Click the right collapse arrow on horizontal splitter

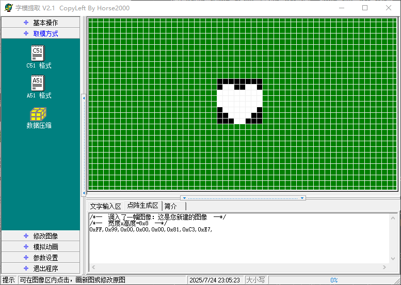[303, 198]
